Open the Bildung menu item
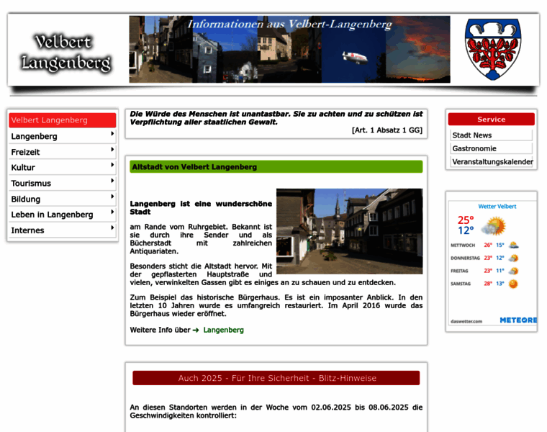The height and width of the screenshot is (432, 547). (x=63, y=199)
